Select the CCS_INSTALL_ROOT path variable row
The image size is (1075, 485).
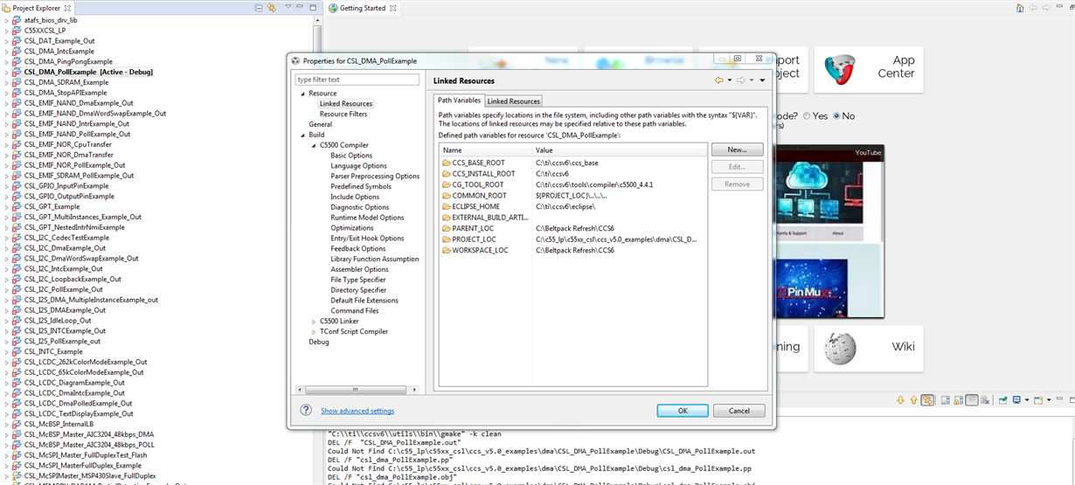[572, 174]
